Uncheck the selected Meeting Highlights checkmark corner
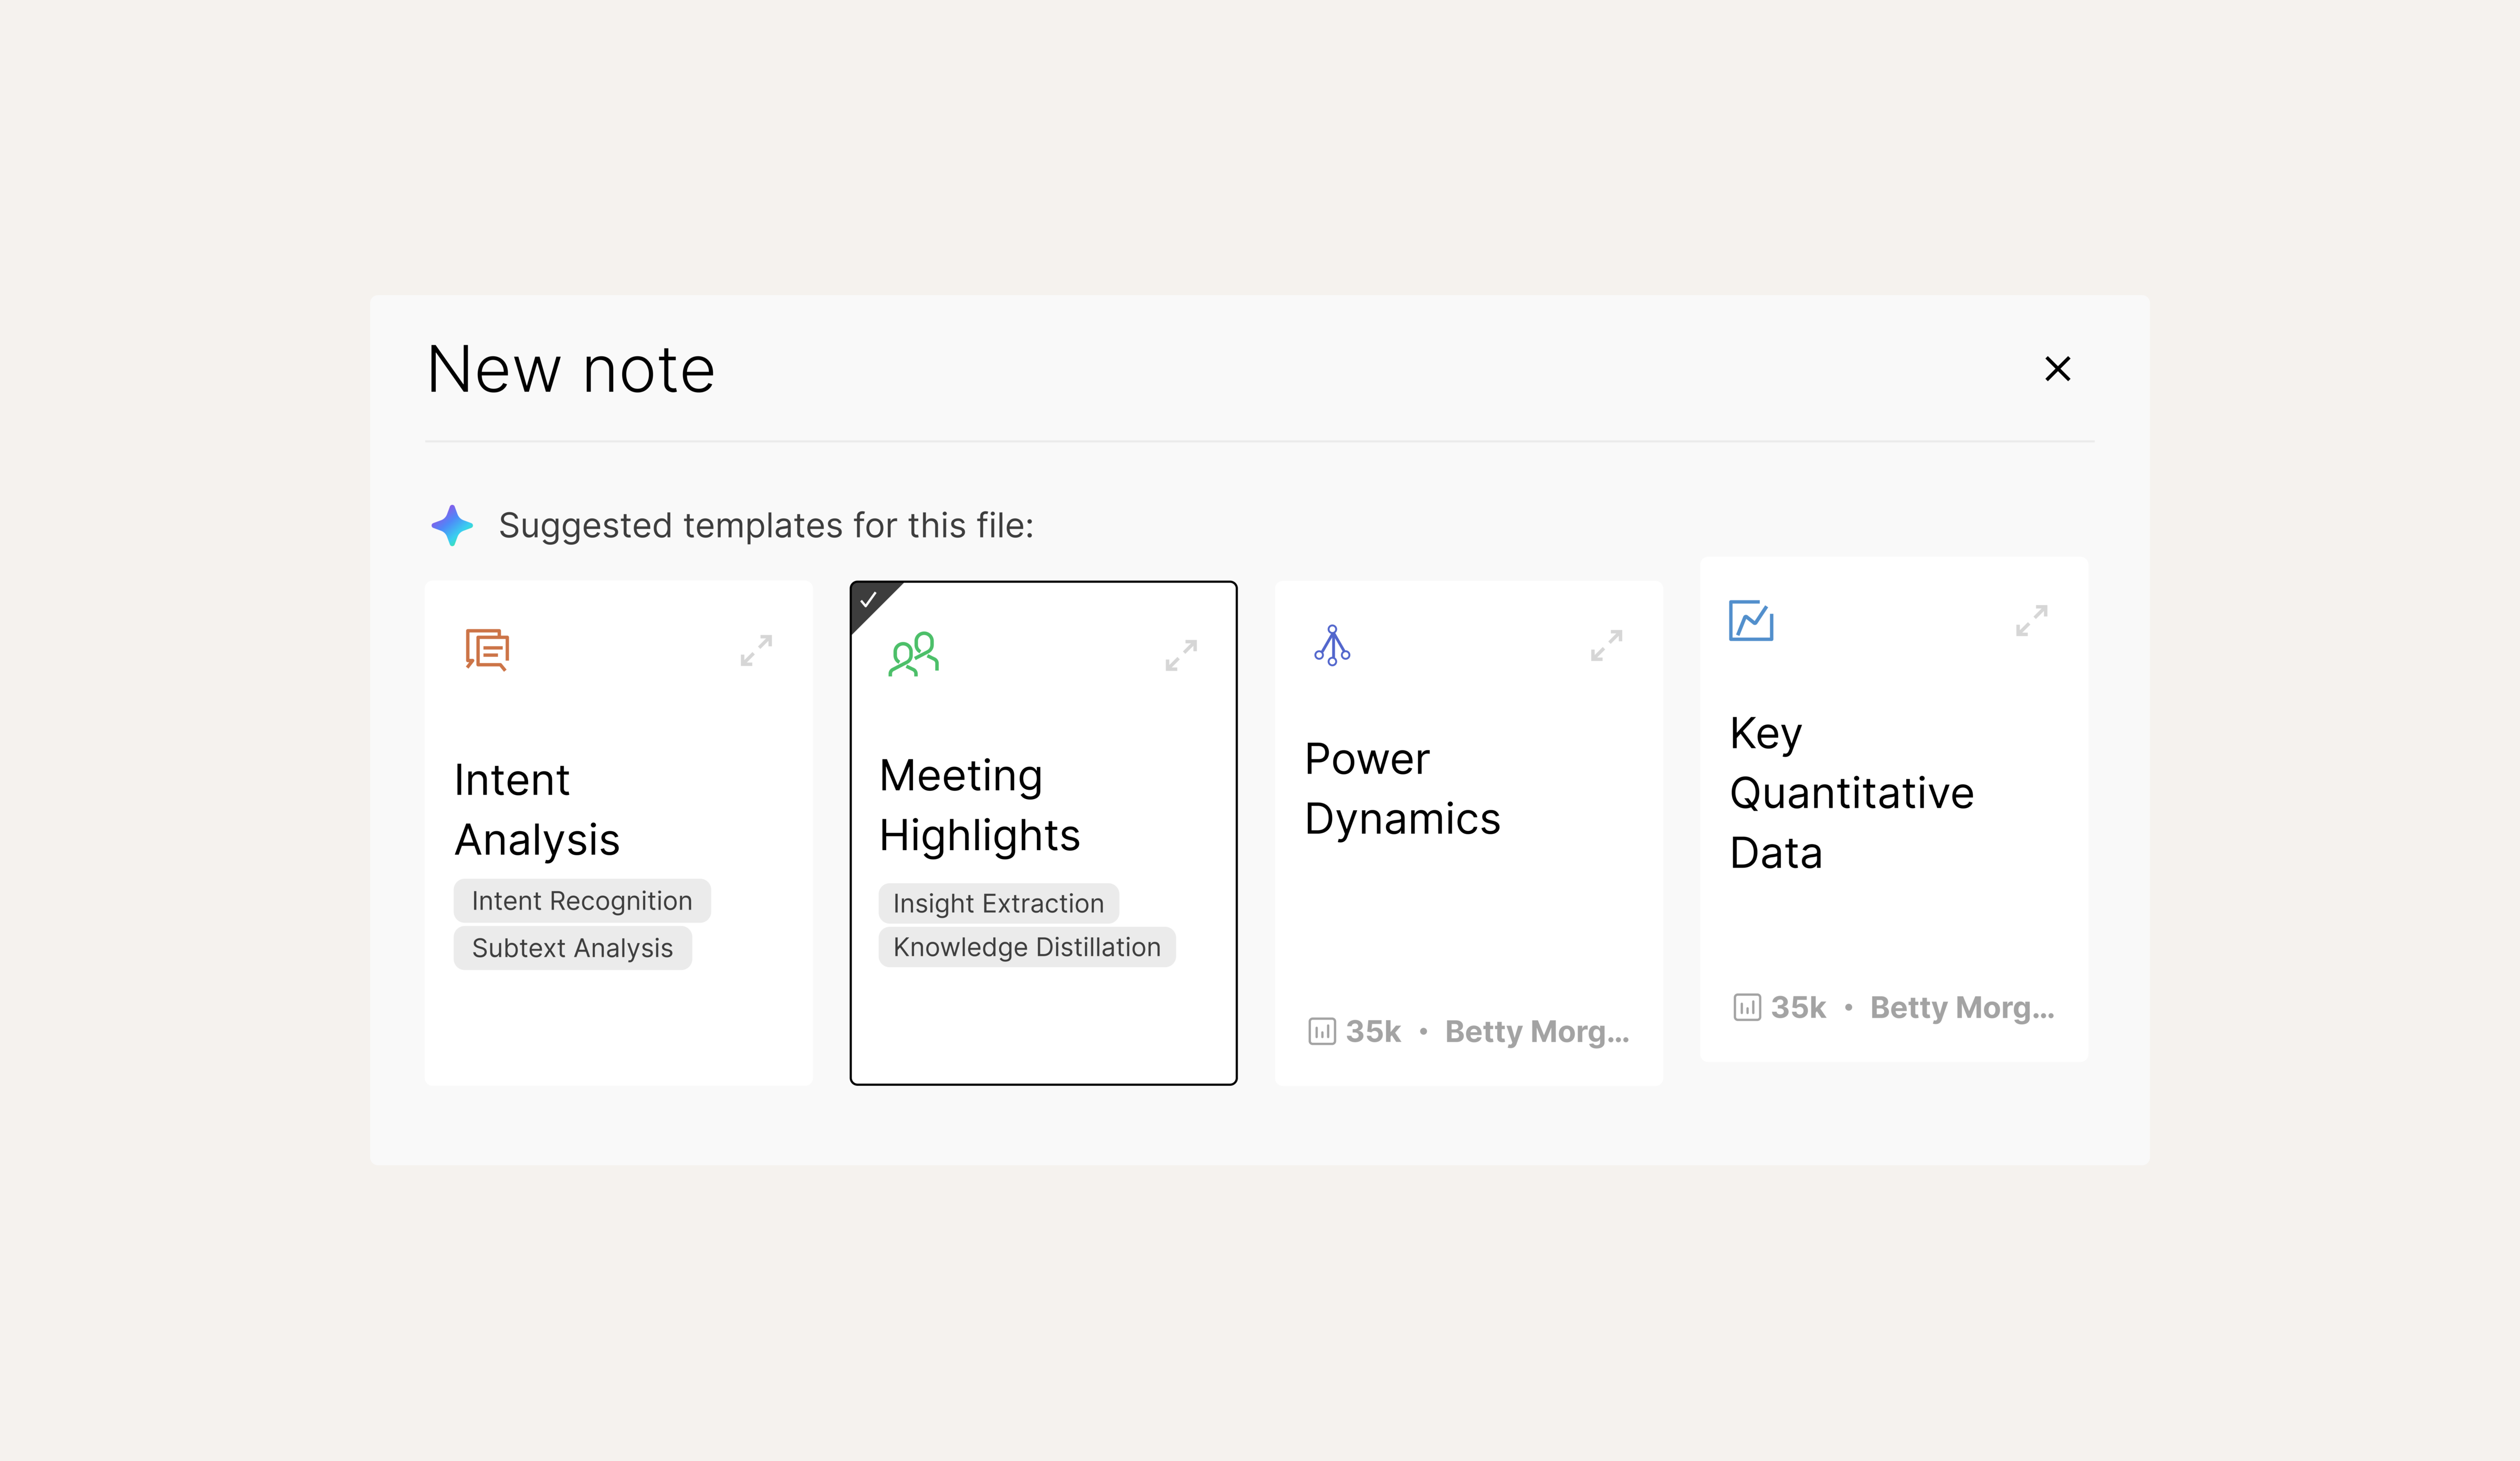 pos(868,600)
